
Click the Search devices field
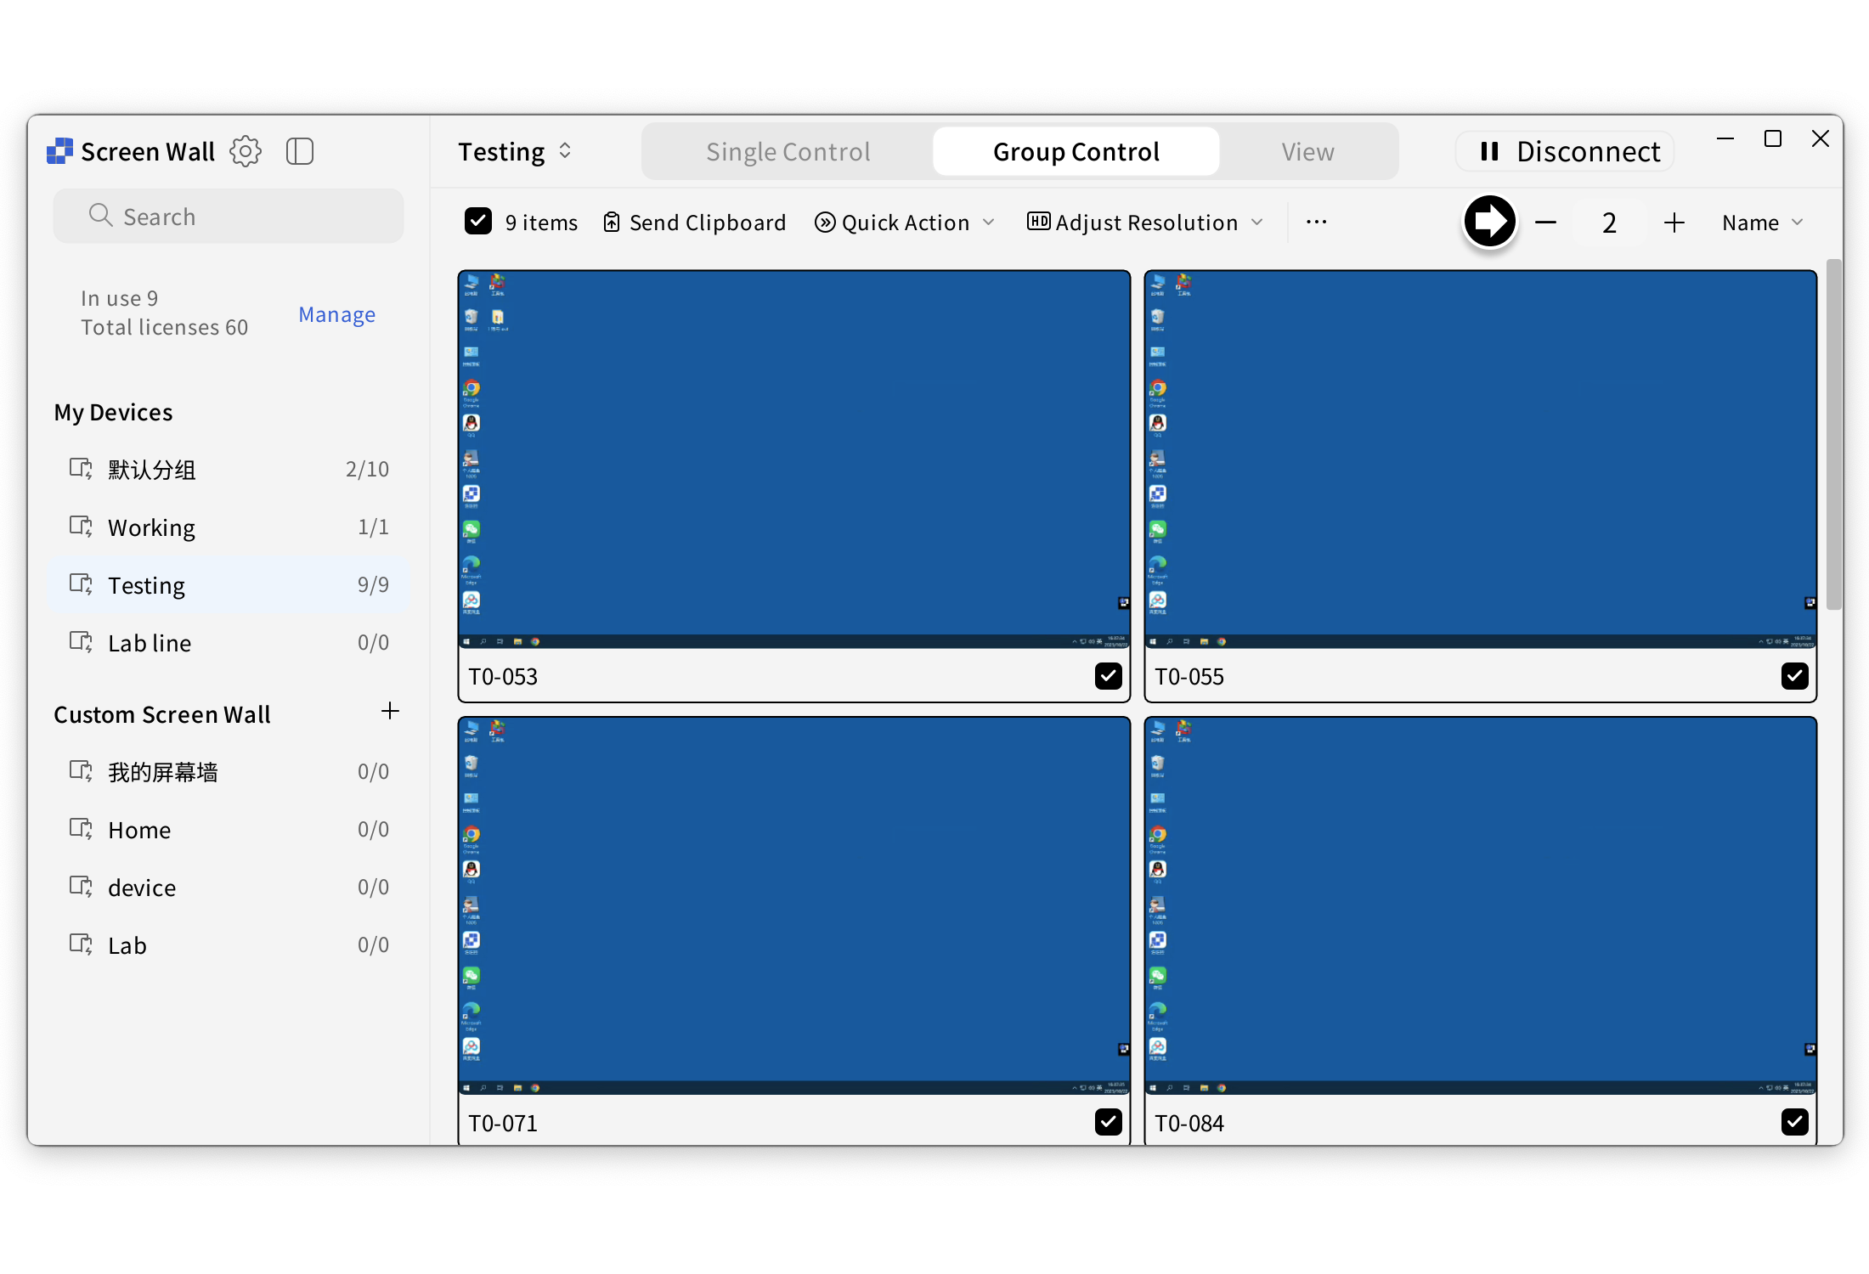[229, 217]
